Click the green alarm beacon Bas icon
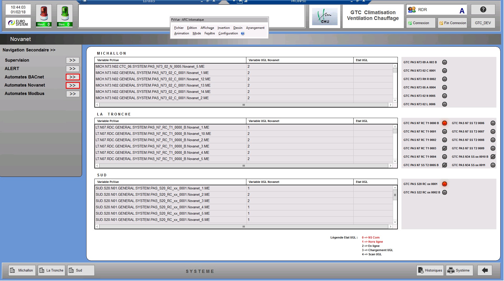 [x=65, y=14]
